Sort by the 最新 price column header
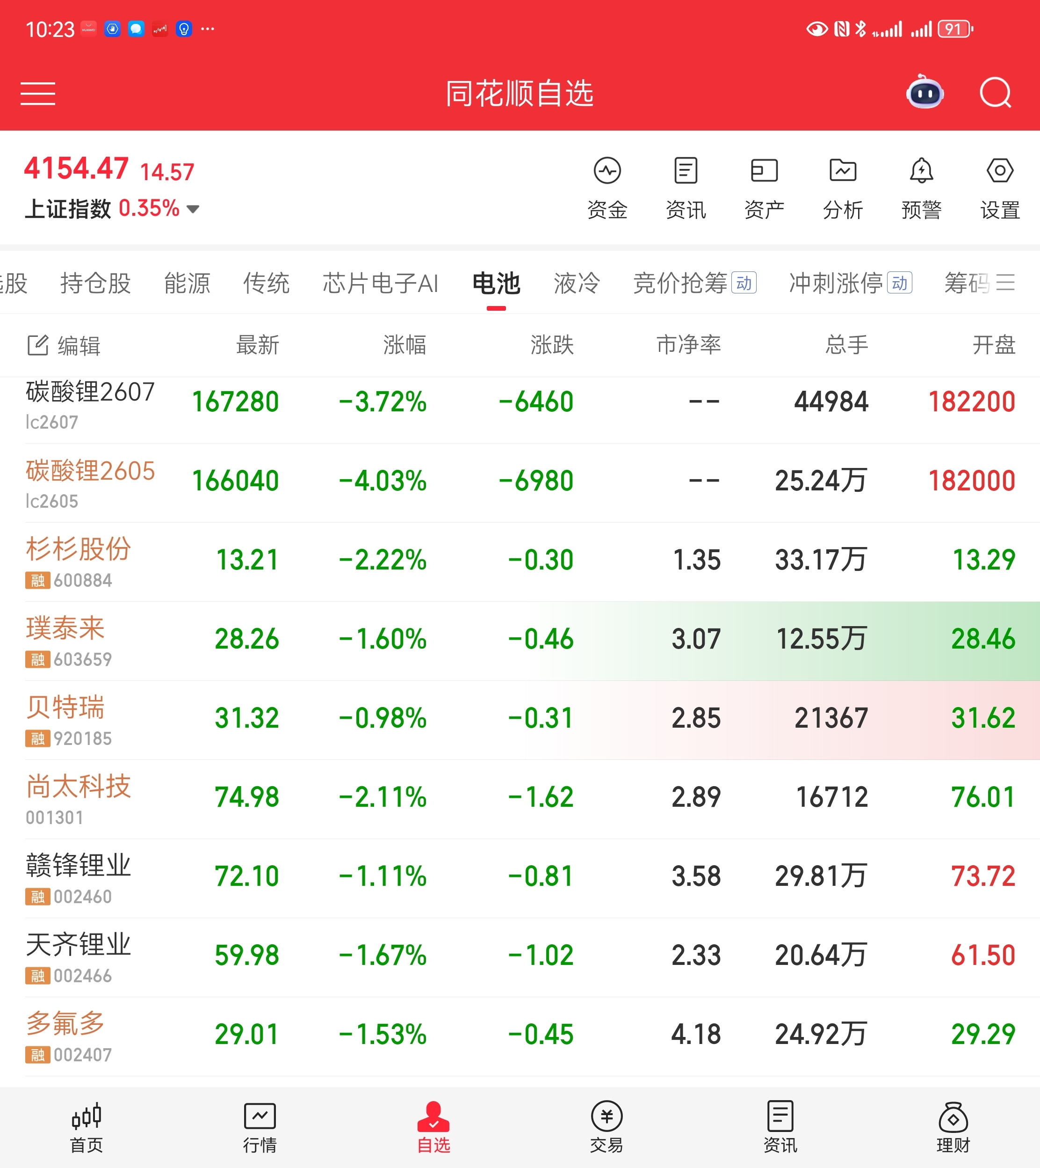Viewport: 1040px width, 1168px height. coord(257,345)
